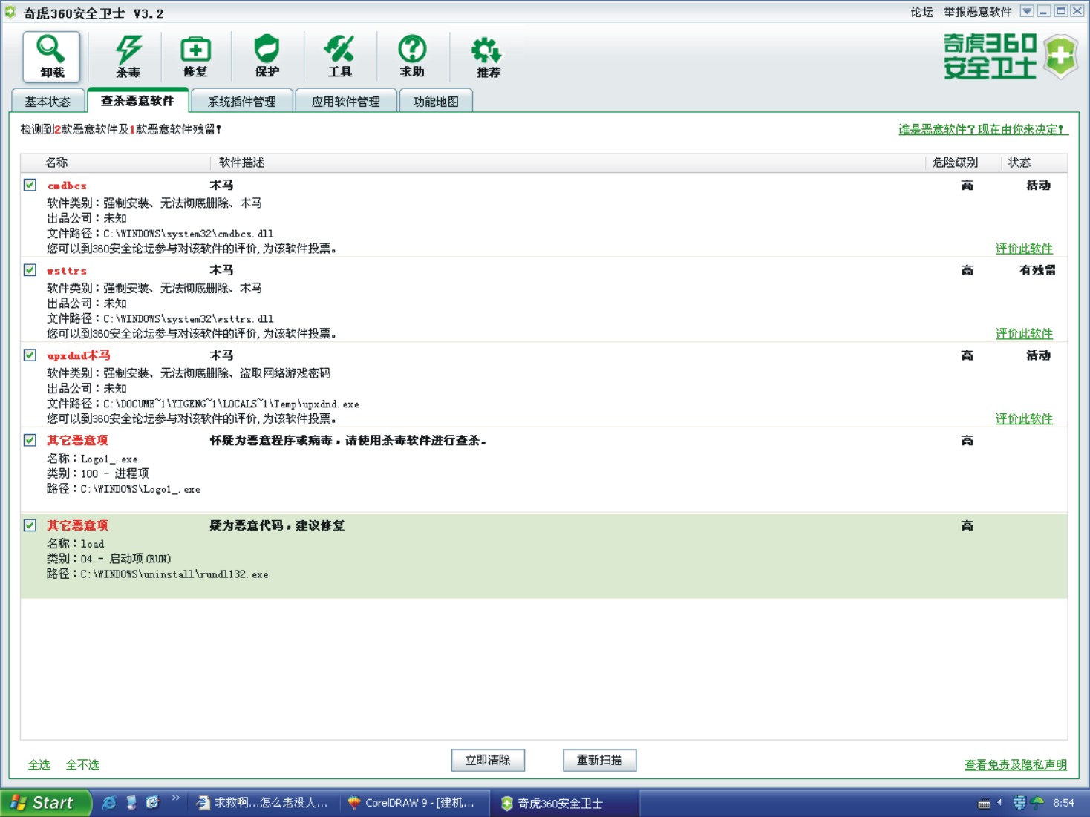Open the 系统插件管理 tab
The image size is (1090, 817).
tap(241, 101)
